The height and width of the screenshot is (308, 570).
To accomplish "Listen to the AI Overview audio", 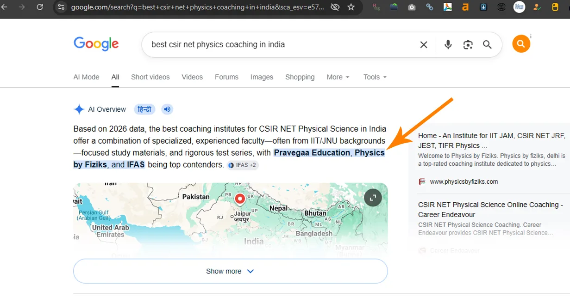I will tap(167, 109).
